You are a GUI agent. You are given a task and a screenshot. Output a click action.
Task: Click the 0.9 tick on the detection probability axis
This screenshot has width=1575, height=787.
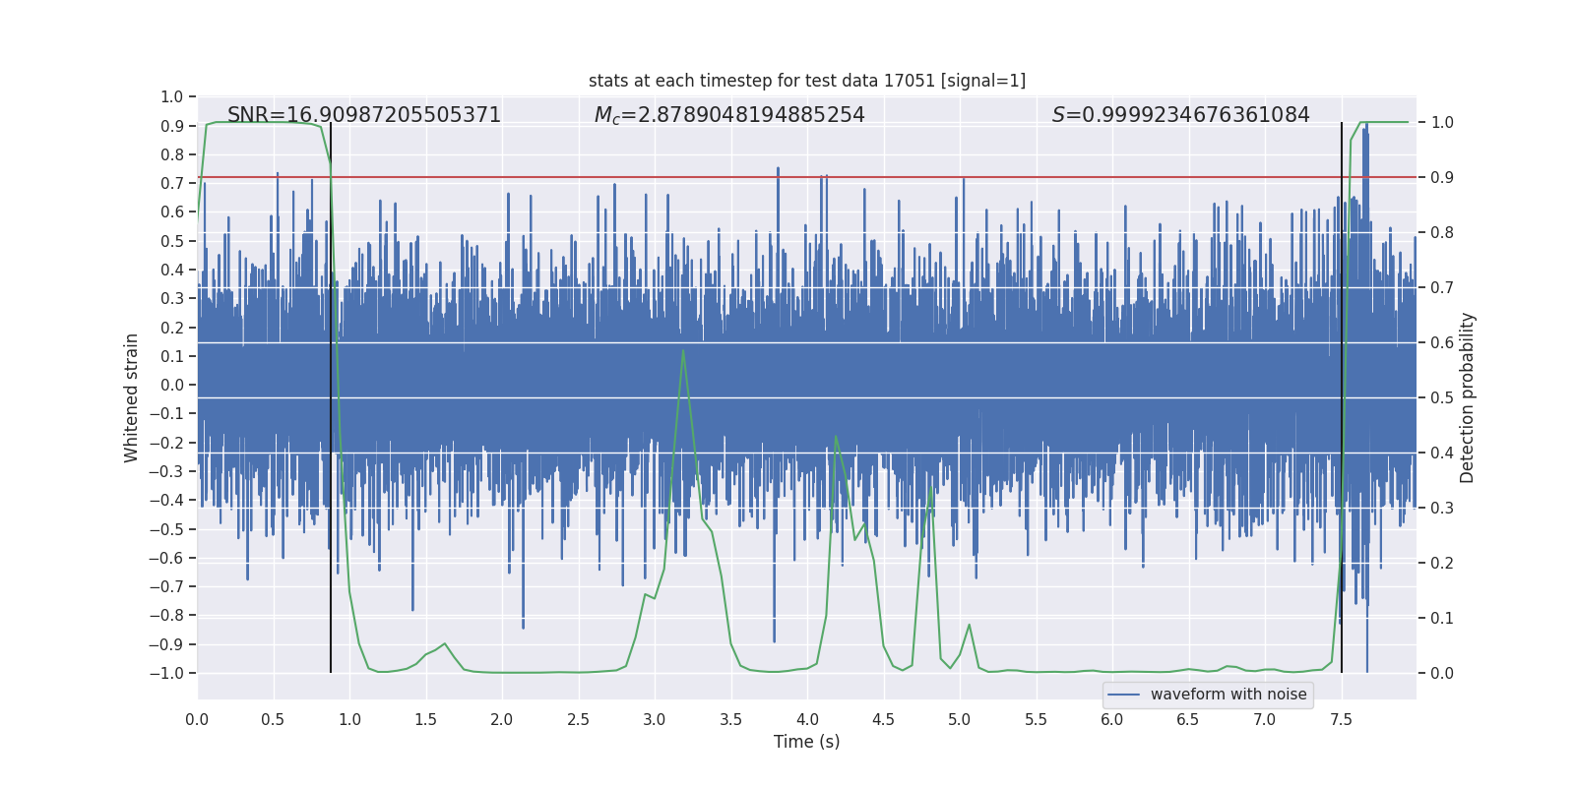click(1442, 177)
